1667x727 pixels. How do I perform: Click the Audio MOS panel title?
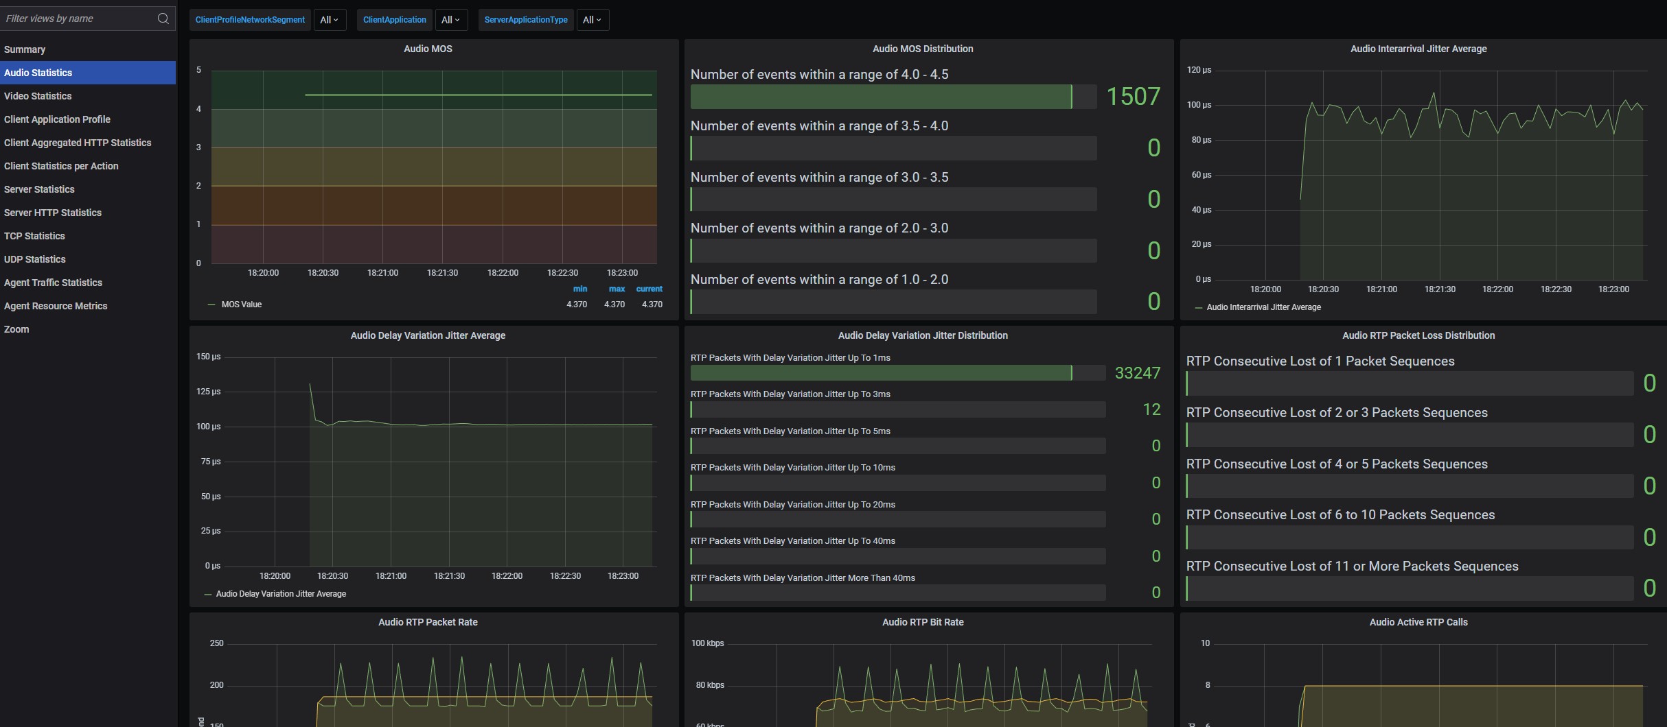(428, 49)
